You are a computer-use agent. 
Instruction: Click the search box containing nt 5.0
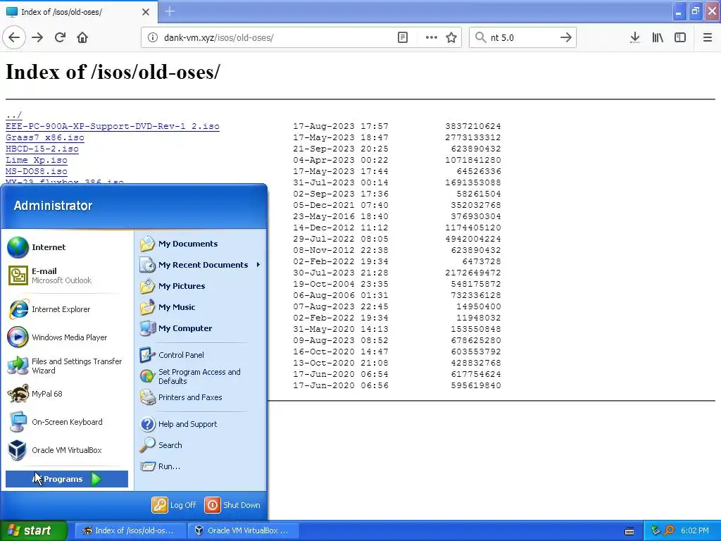pyautogui.click(x=522, y=37)
